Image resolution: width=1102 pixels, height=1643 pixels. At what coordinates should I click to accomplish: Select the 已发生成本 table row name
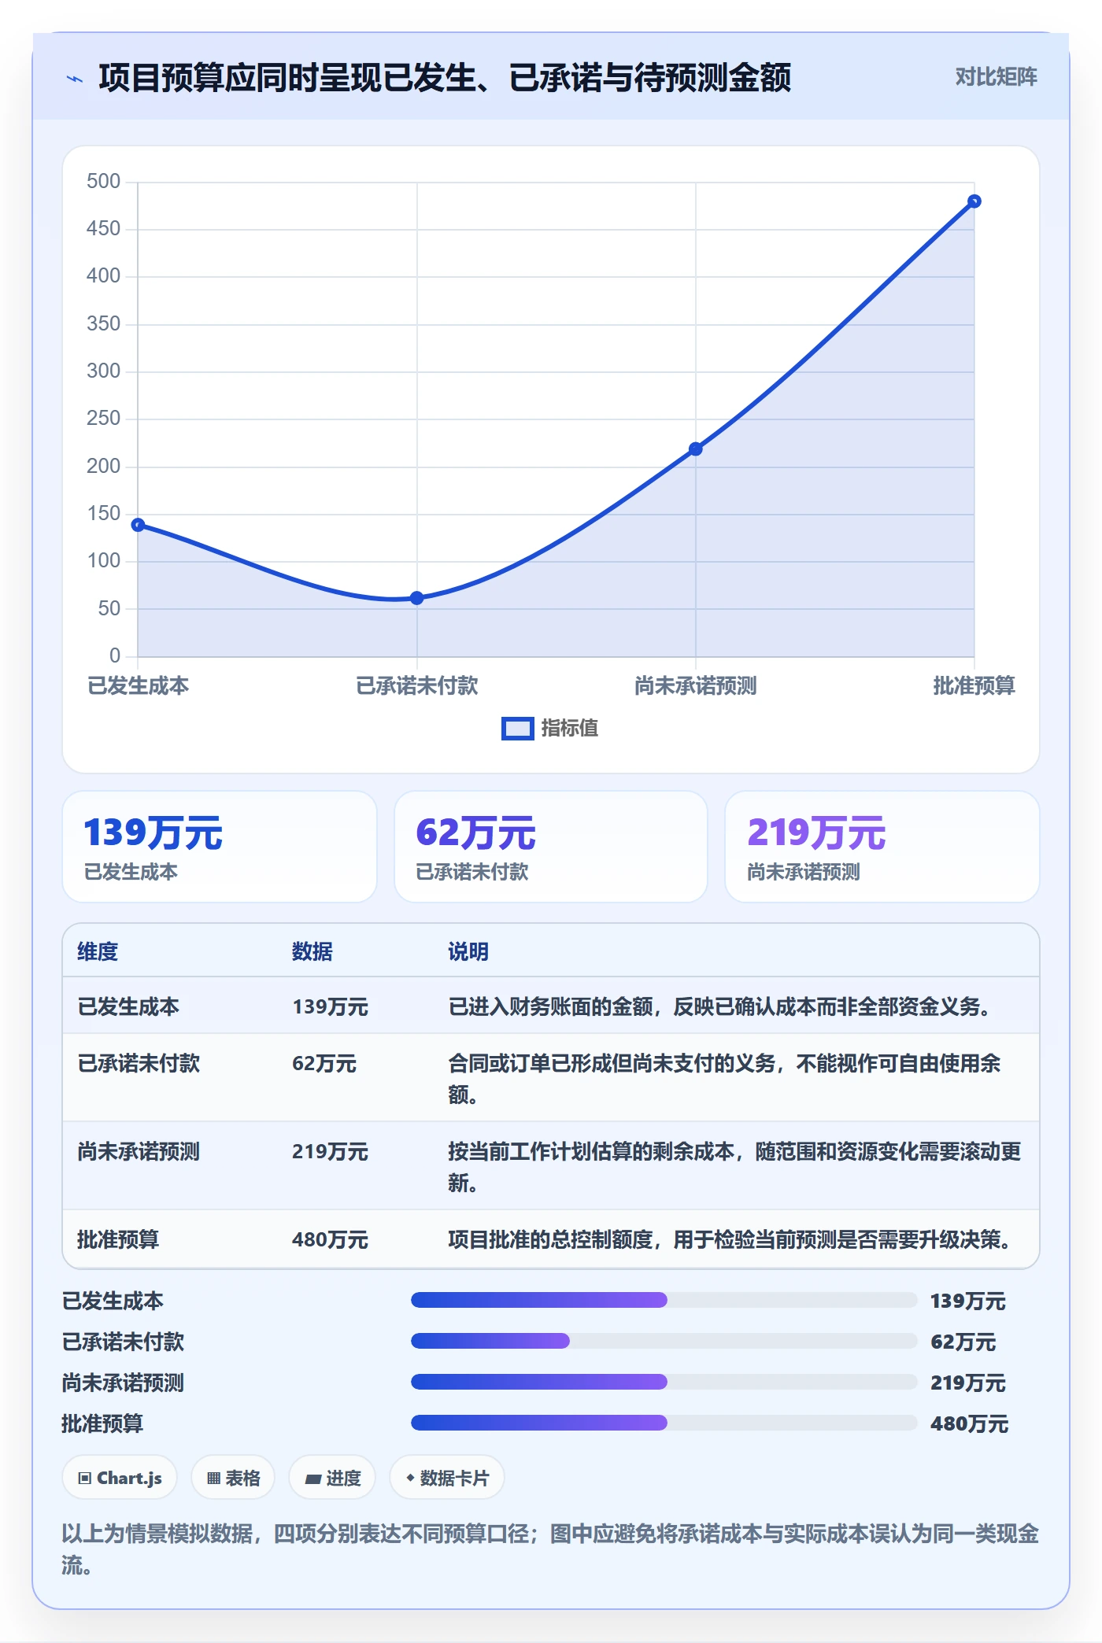[128, 1006]
